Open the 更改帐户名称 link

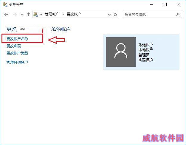(17, 39)
